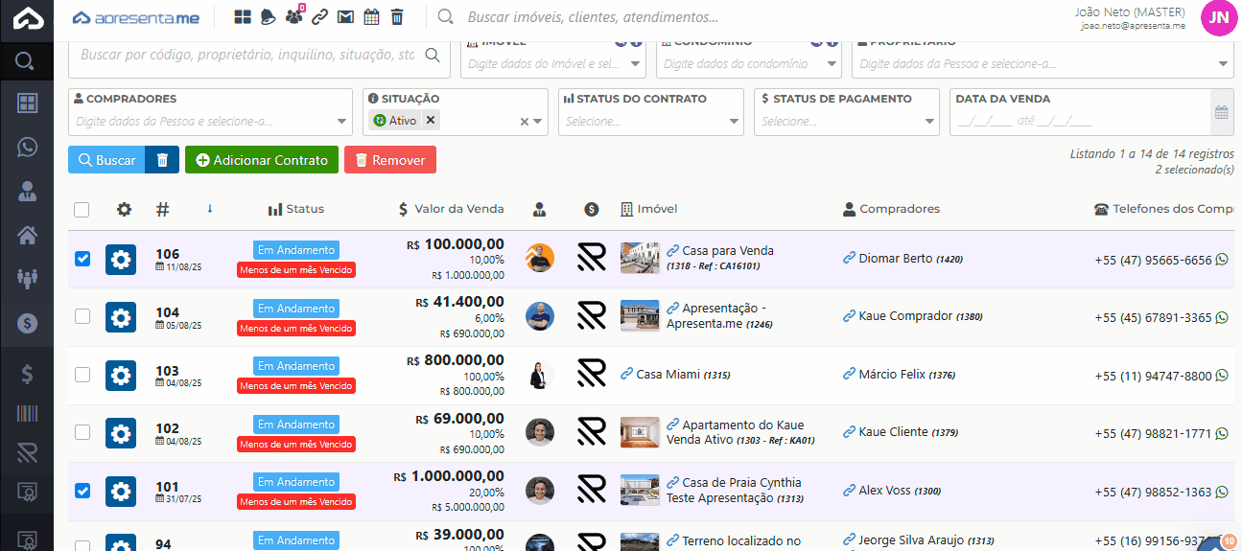
Task: Open WhatsApp from the left sidebar
Action: 27,147
